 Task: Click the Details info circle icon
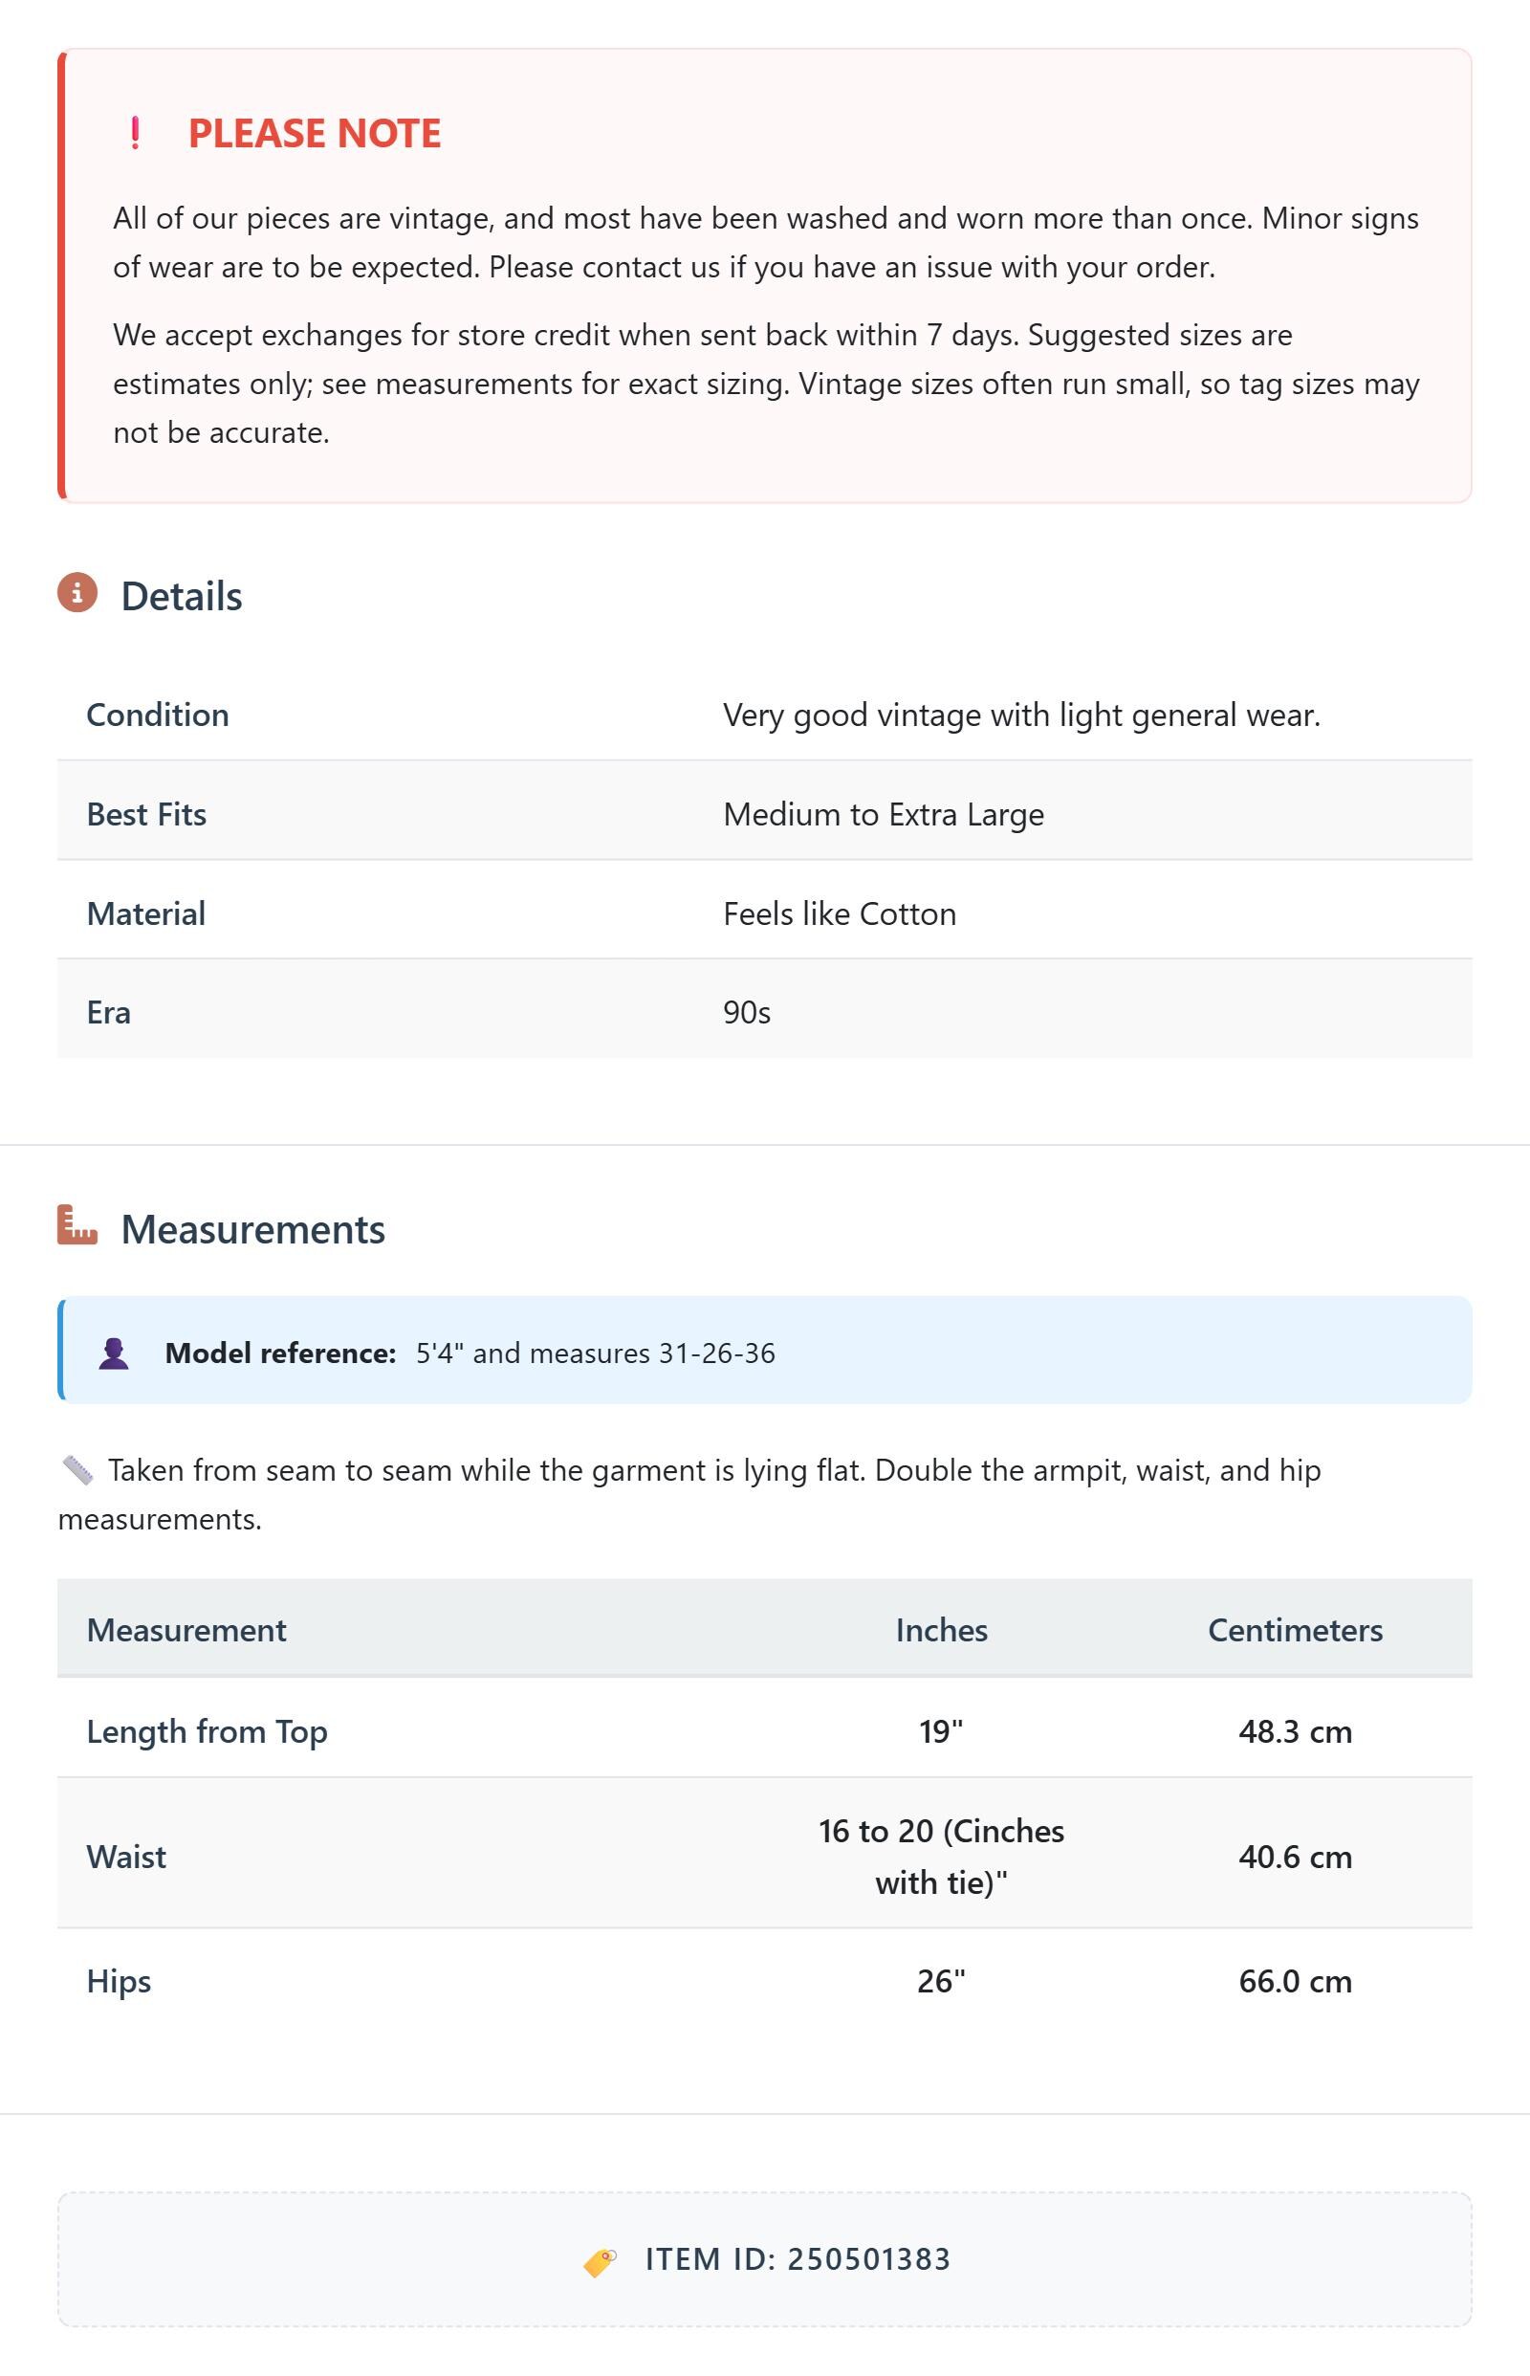[77, 593]
